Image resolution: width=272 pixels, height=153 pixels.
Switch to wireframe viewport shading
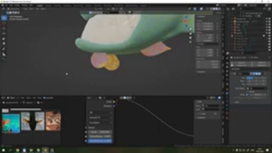point(212,8)
